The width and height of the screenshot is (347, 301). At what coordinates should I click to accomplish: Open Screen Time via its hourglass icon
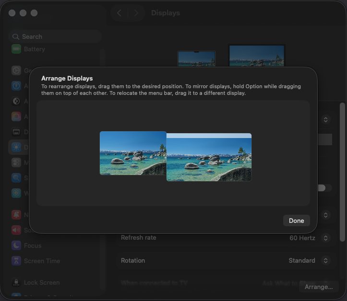coord(16,261)
